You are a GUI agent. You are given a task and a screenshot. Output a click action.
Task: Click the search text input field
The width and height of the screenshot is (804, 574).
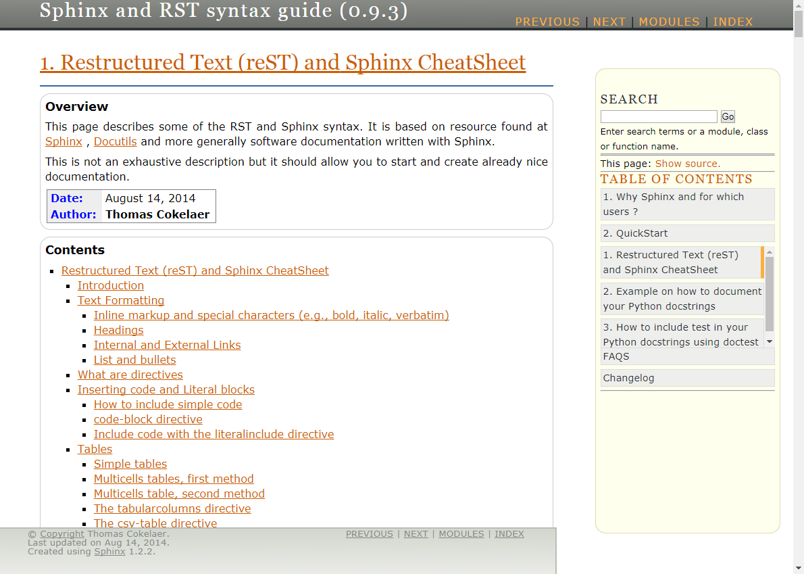pyautogui.click(x=658, y=116)
